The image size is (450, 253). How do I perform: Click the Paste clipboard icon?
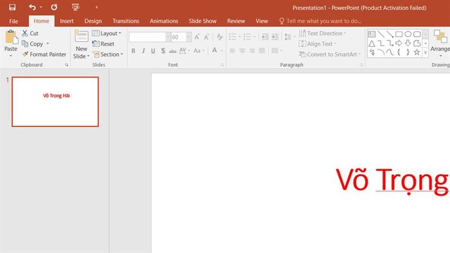pyautogui.click(x=11, y=37)
